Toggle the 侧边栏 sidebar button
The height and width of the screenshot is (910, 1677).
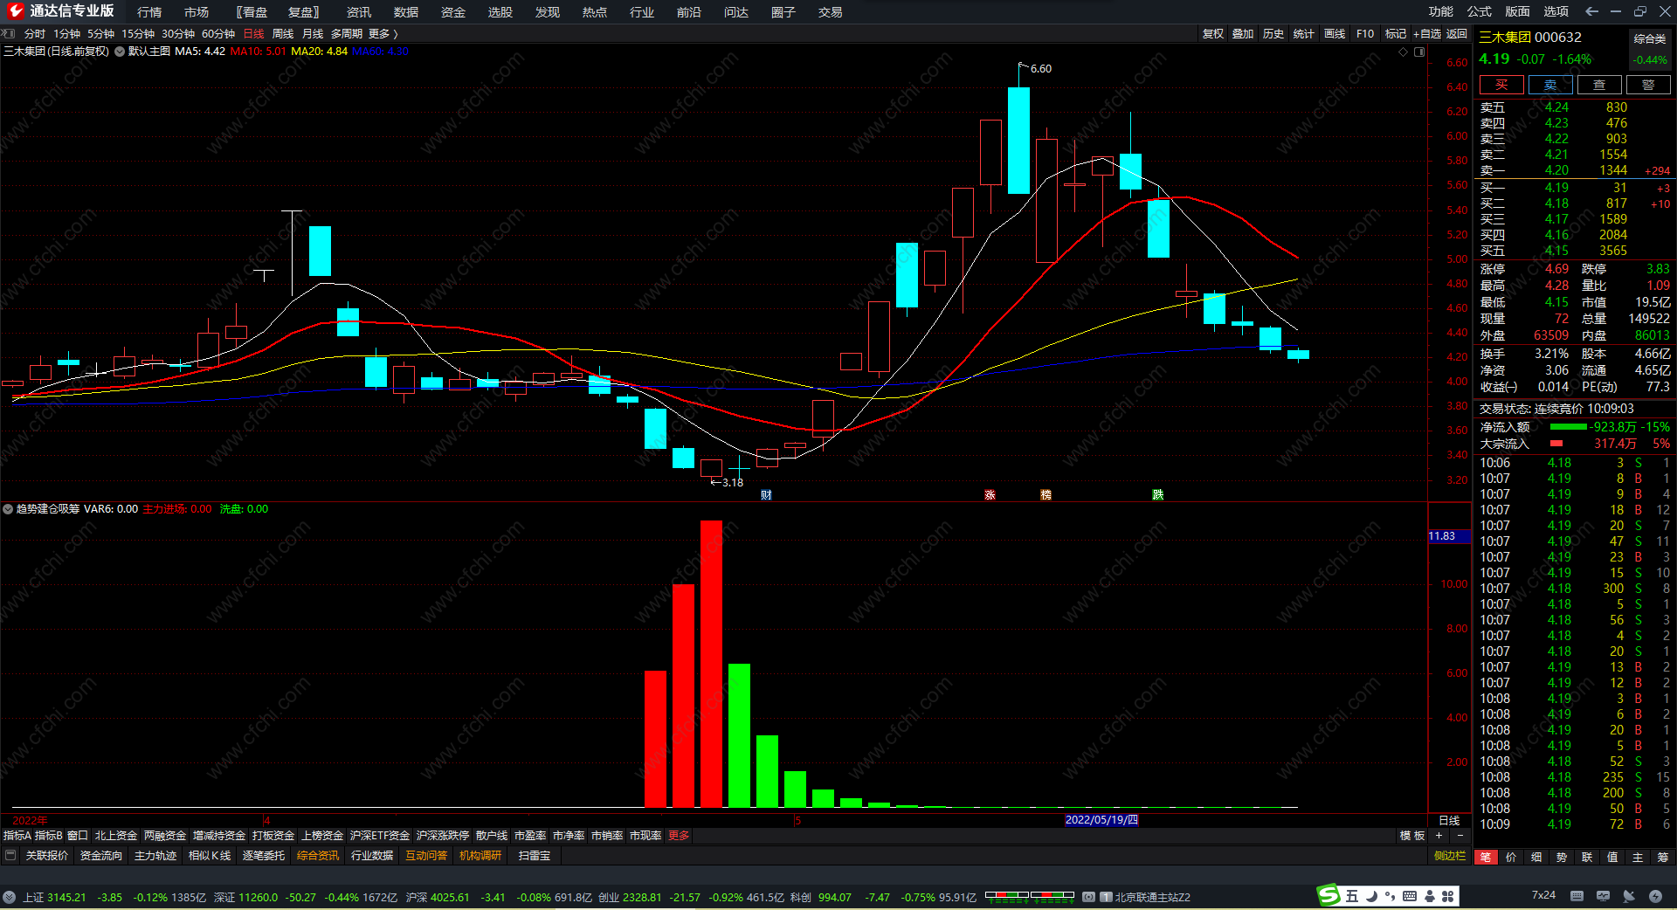[x=1450, y=856]
